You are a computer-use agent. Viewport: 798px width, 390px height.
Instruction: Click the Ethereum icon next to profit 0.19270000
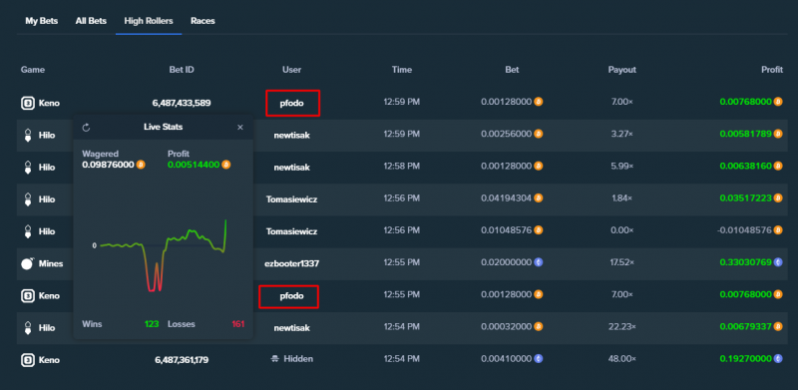tap(778, 358)
